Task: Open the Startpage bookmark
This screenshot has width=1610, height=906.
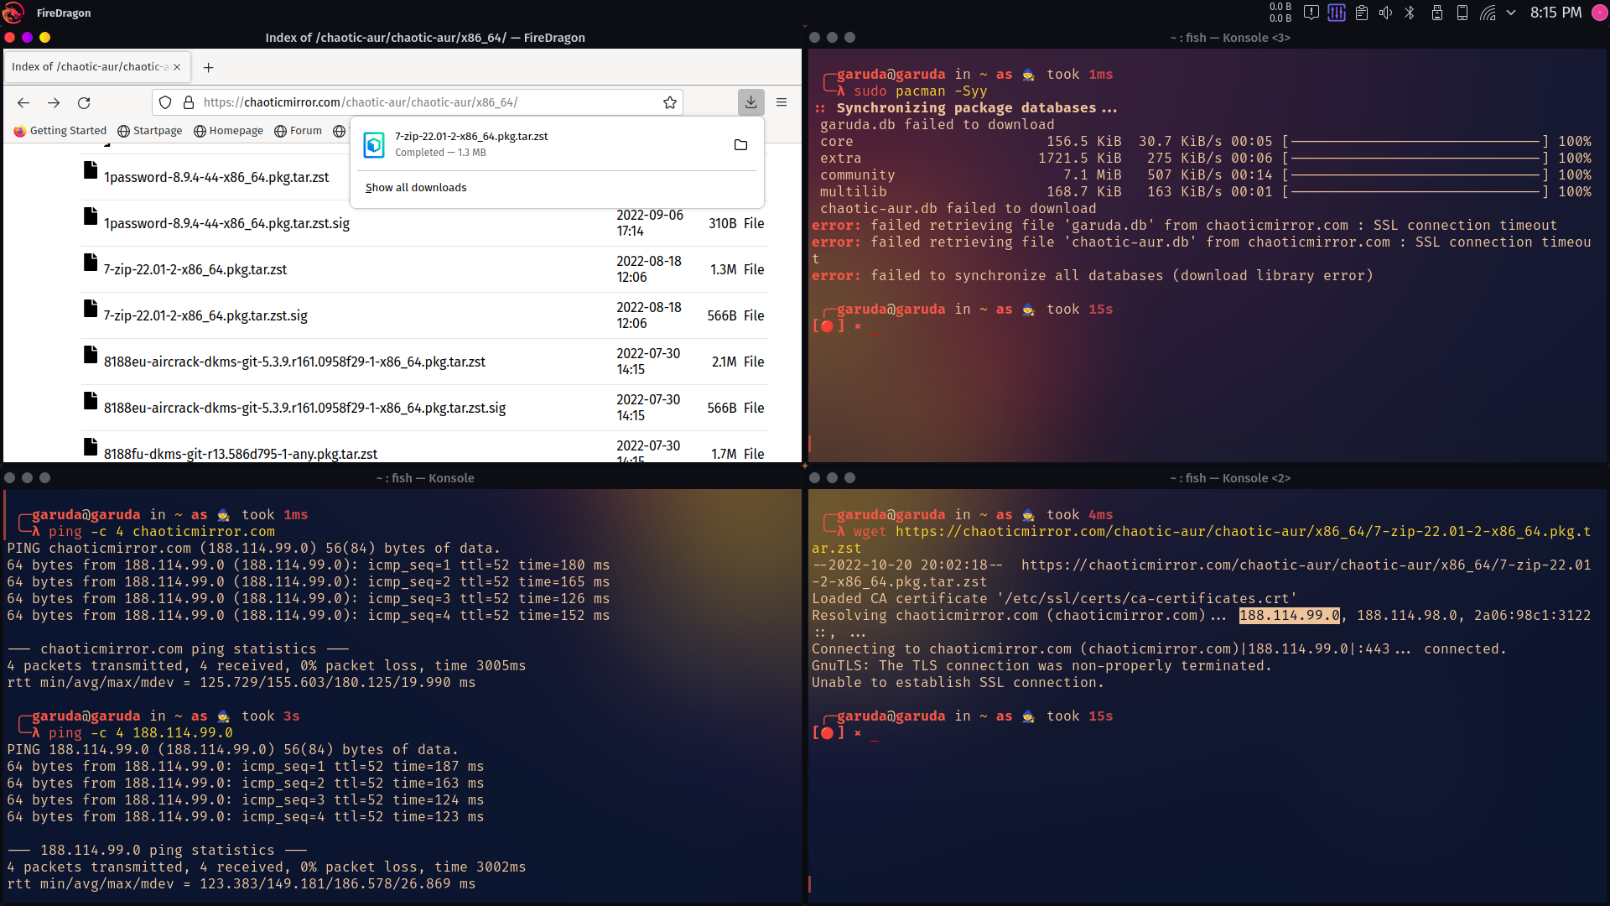Action: pyautogui.click(x=150, y=131)
